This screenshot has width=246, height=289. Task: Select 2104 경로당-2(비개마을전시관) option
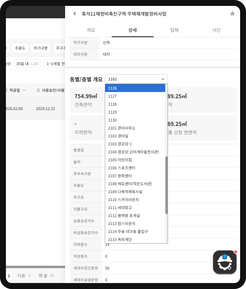pyautogui.click(x=135, y=152)
